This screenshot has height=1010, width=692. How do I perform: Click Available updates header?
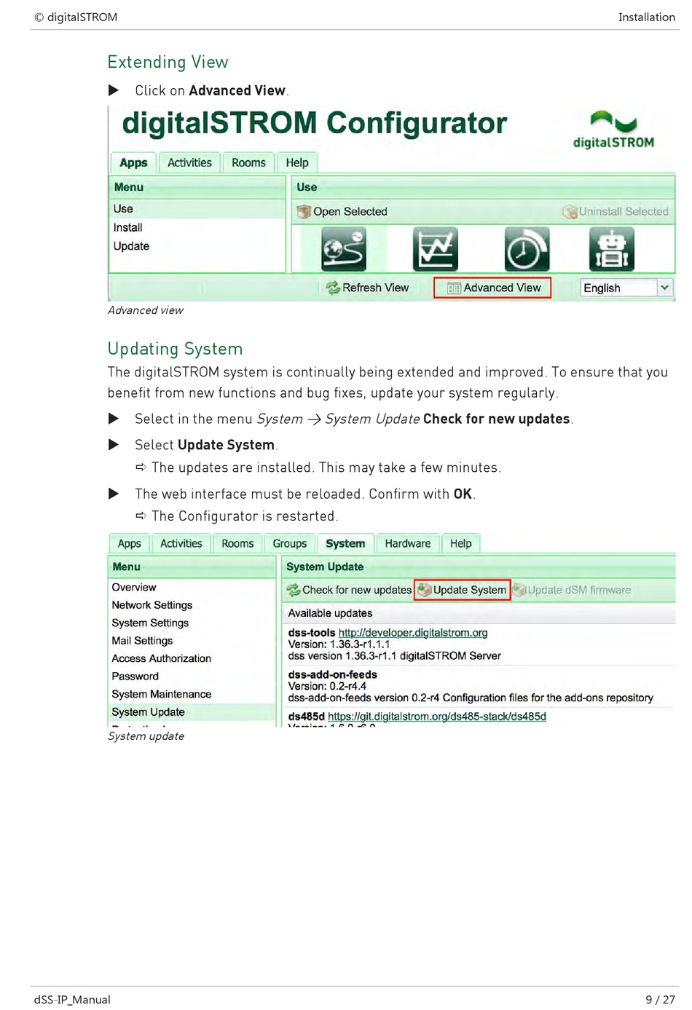click(330, 614)
